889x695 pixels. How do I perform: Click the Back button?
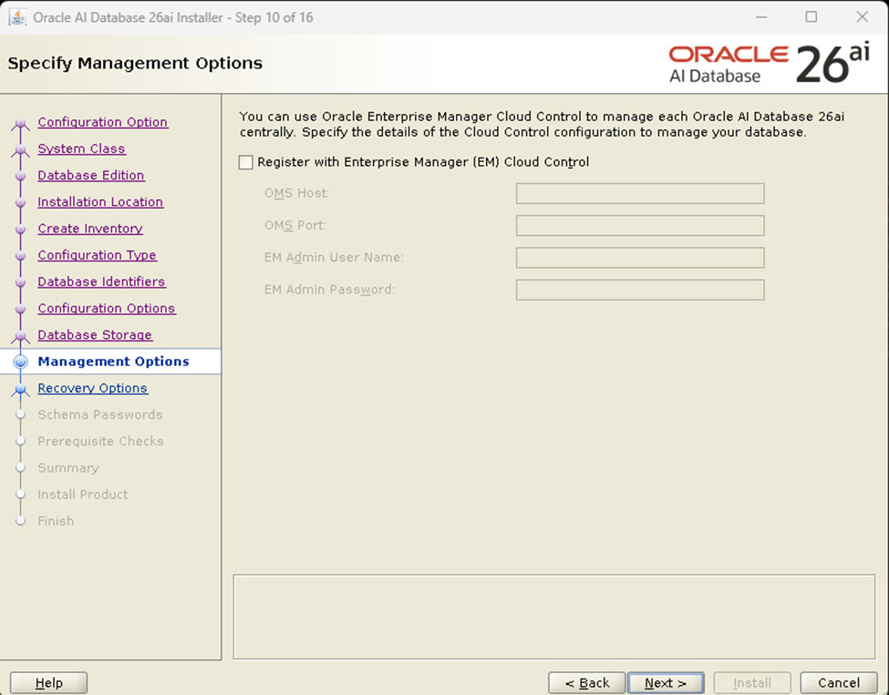click(x=587, y=682)
